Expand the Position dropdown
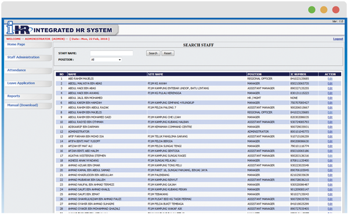Viewport: 348px width, 215px height. [x=106, y=60]
